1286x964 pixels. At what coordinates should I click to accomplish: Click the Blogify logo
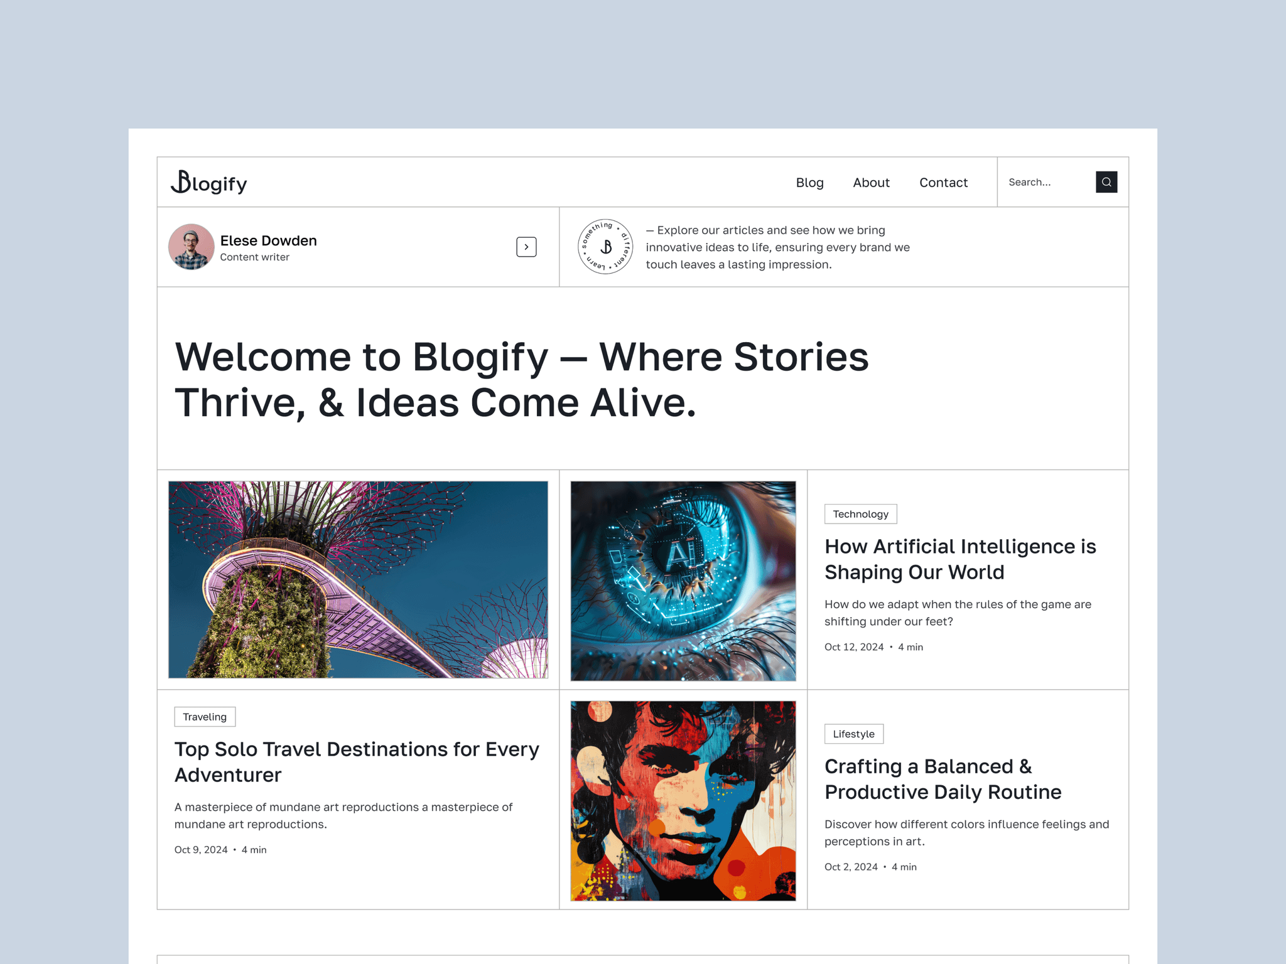(209, 183)
